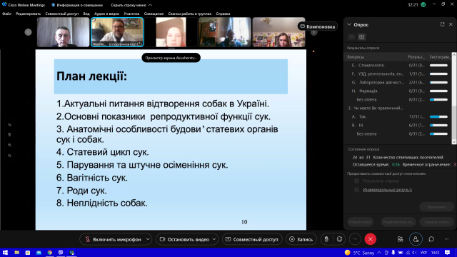Click histogram bar for answer Ні
457x257 pixels.
click(x=438, y=126)
